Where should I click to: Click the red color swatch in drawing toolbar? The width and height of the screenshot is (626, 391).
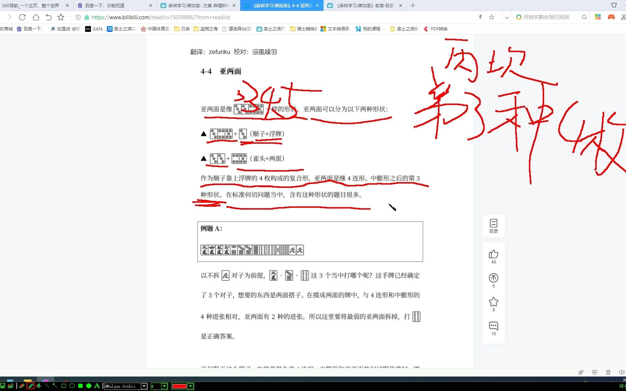[x=179, y=386]
